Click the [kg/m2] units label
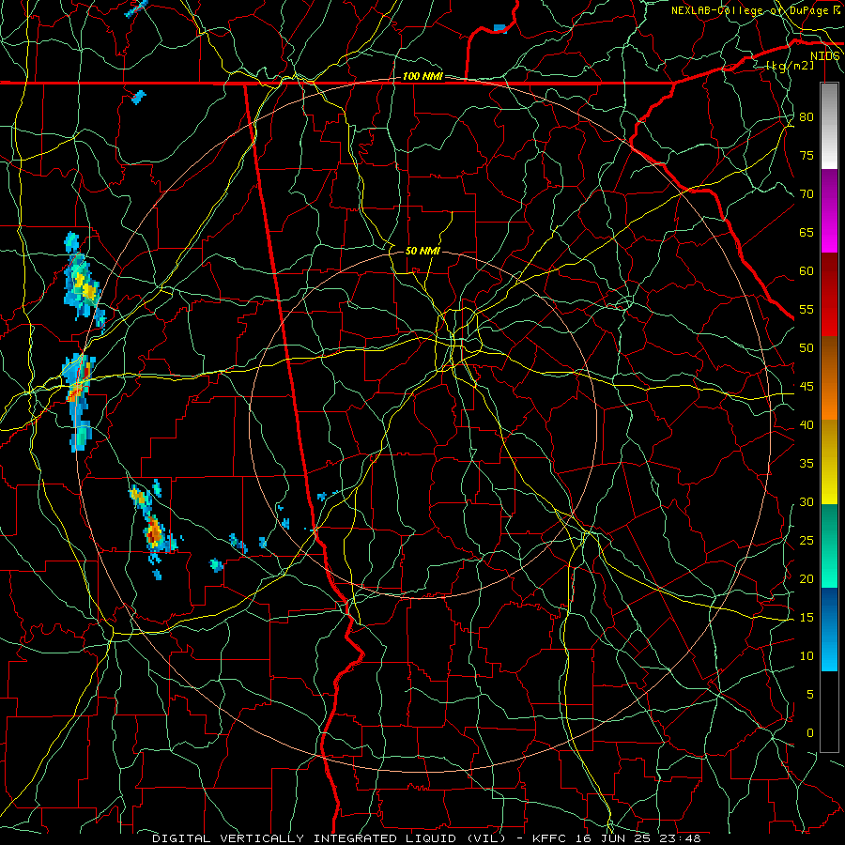Viewport: 845px width, 845px height. 790,65
